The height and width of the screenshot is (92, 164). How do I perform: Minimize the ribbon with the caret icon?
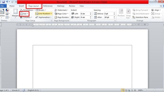(x=161, y=6)
